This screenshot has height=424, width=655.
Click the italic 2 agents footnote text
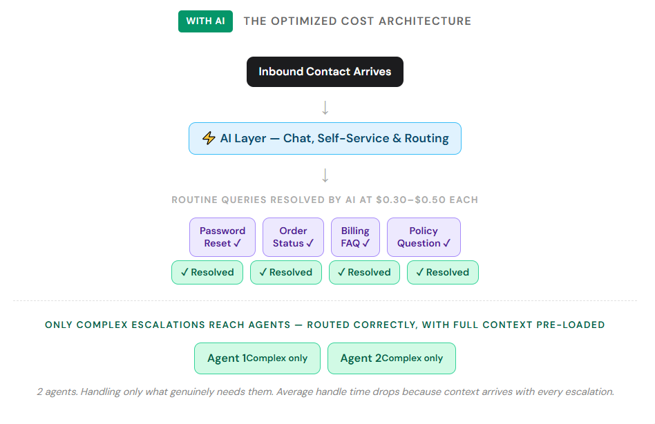(325, 392)
